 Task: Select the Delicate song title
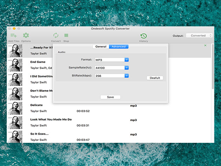click(x=36, y=105)
